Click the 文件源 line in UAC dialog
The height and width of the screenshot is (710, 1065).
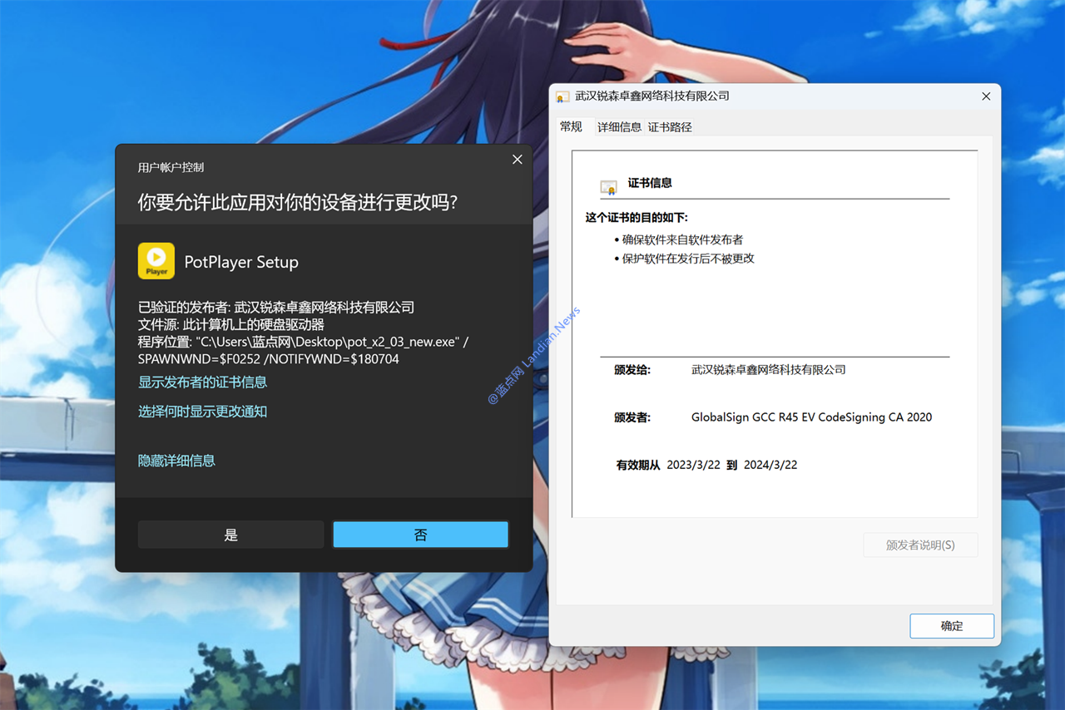pos(231,325)
